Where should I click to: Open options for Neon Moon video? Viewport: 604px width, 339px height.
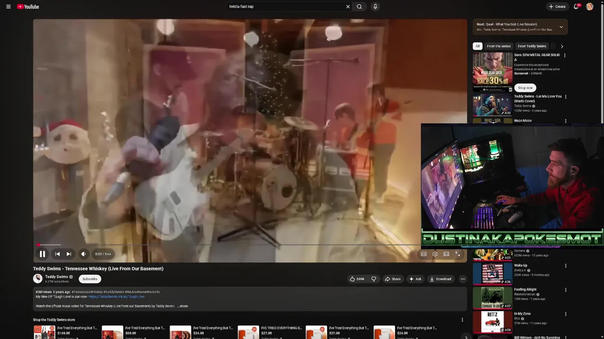click(x=566, y=121)
